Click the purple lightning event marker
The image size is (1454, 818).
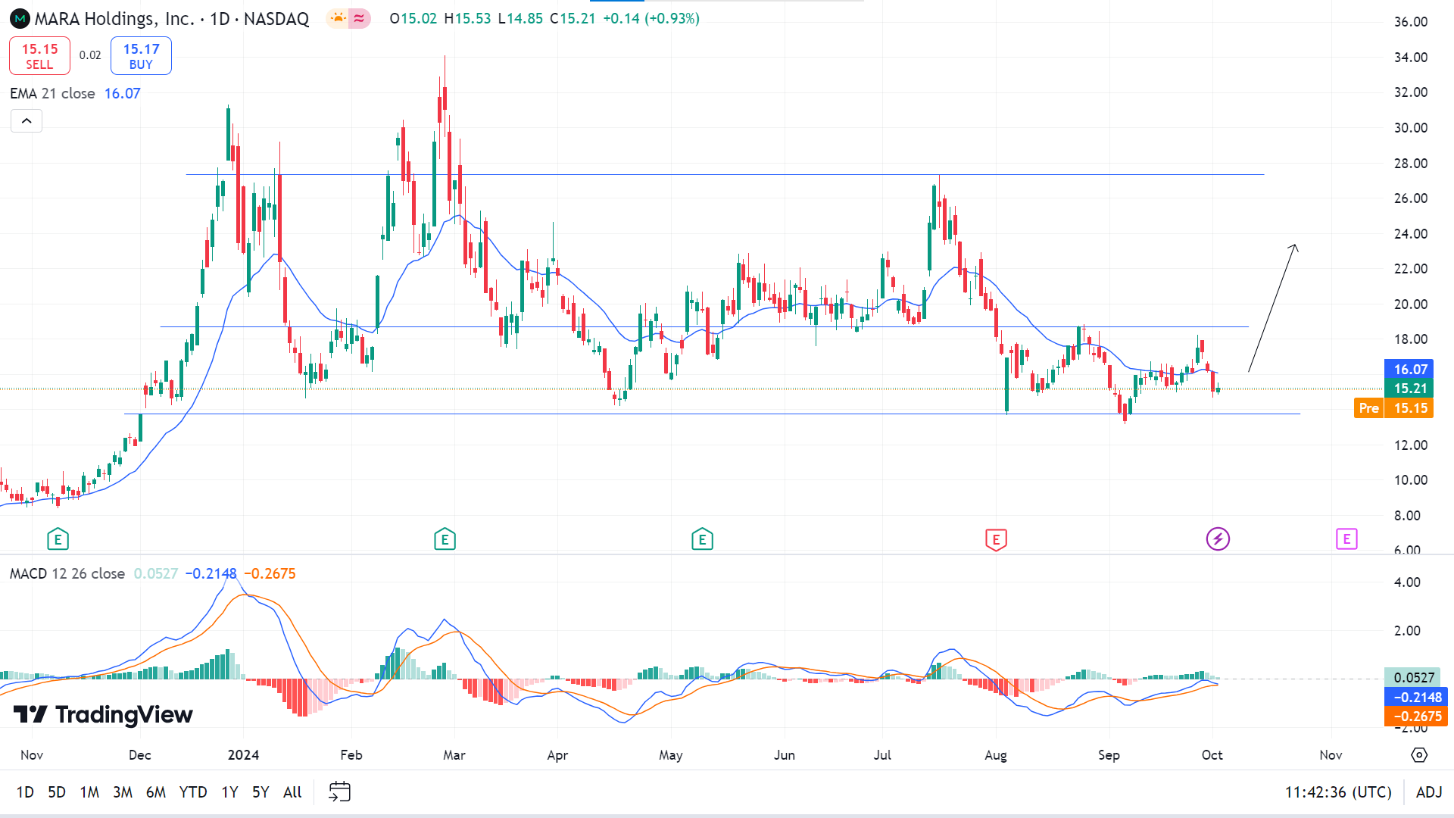[x=1218, y=539]
